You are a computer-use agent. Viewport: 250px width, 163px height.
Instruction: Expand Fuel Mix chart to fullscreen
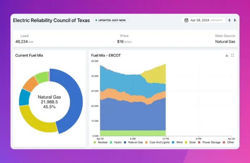click(x=233, y=55)
